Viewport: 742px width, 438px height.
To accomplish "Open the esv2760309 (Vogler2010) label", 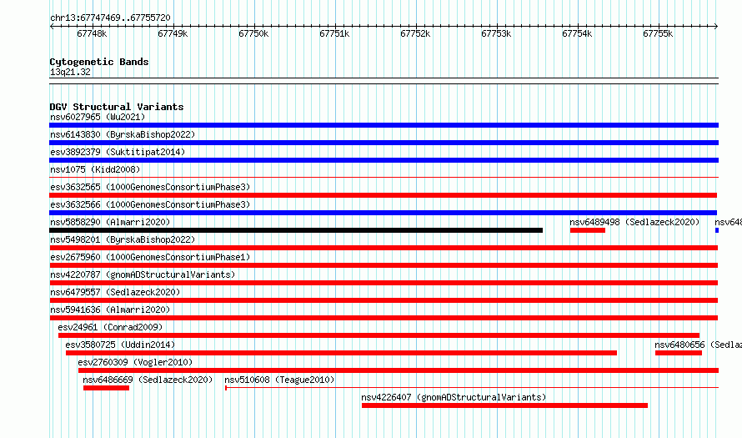I will 135,362.
